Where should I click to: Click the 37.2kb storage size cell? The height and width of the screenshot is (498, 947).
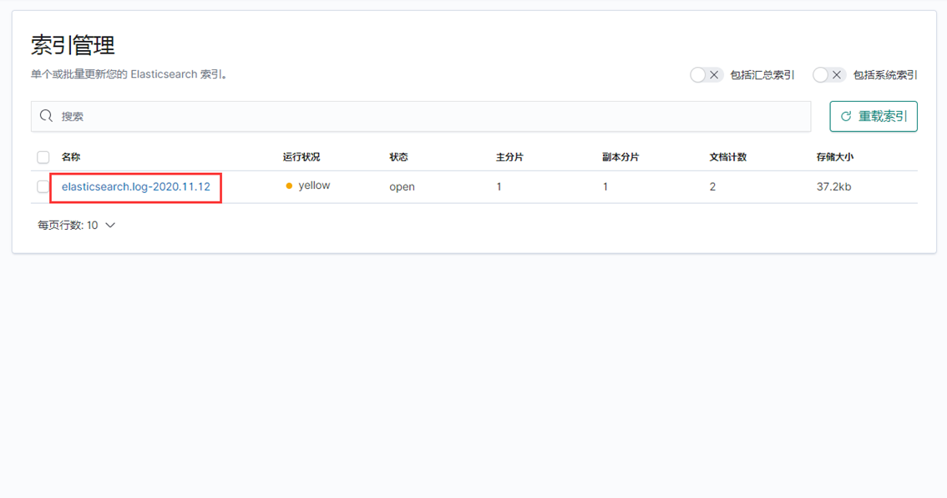click(834, 187)
